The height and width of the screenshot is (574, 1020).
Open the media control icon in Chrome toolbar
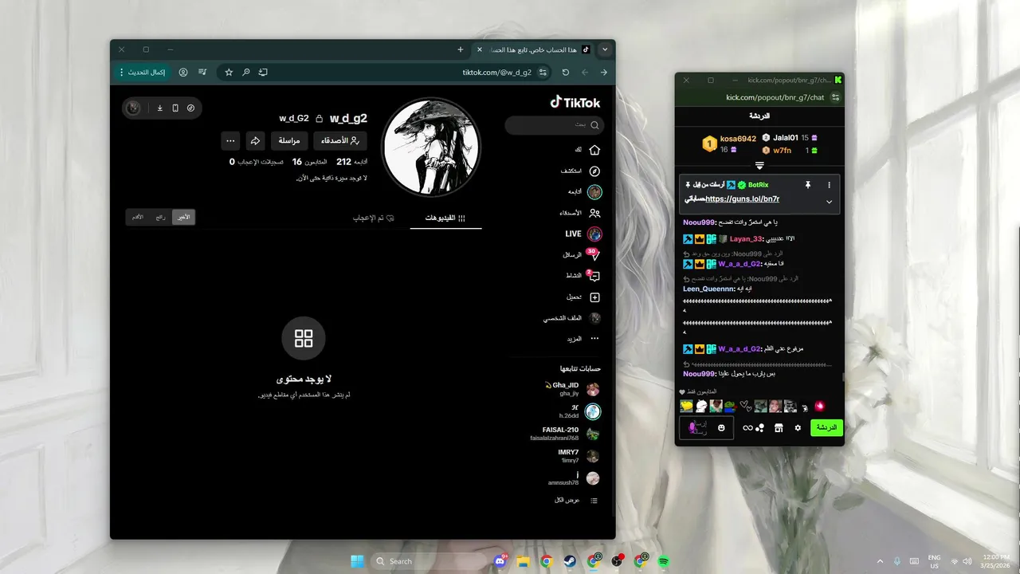coord(202,72)
